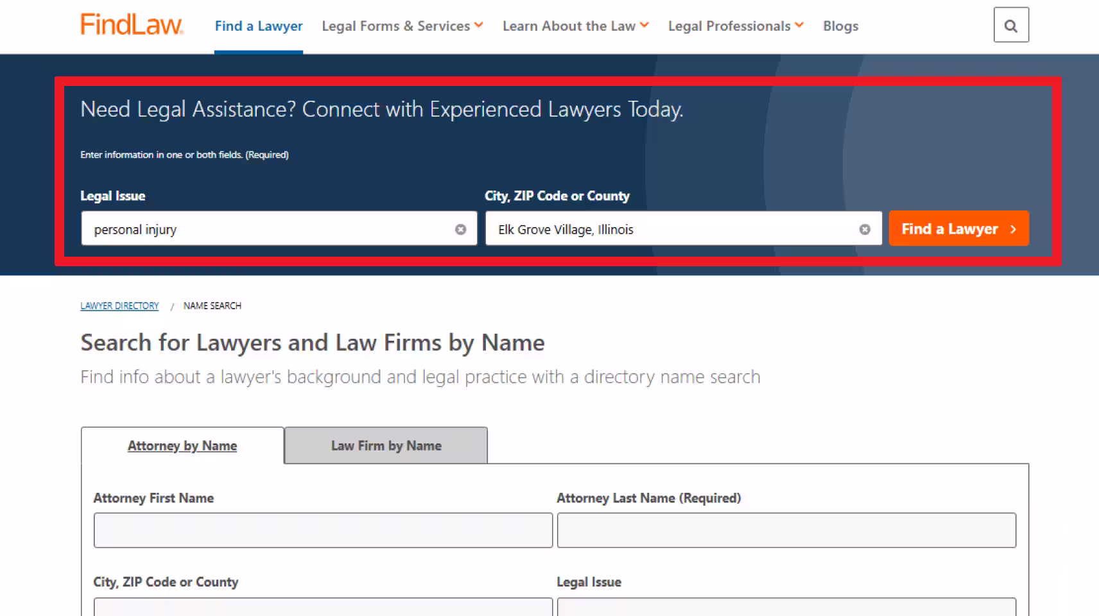
Task: Click the City, ZIP Code or County search box
Action: [x=668, y=229]
